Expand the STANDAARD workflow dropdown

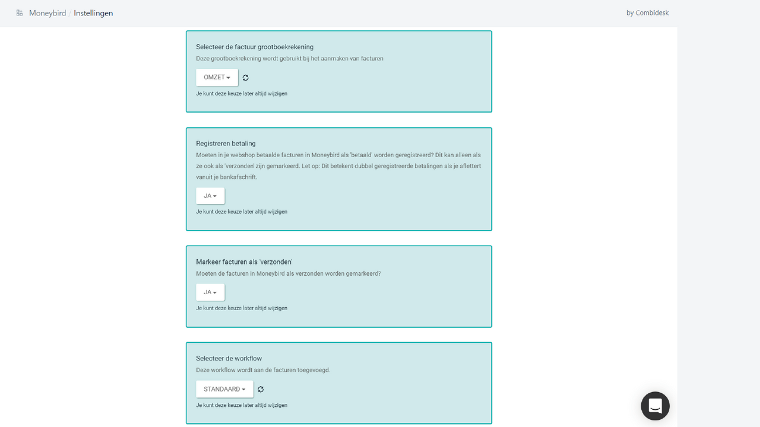[224, 389]
